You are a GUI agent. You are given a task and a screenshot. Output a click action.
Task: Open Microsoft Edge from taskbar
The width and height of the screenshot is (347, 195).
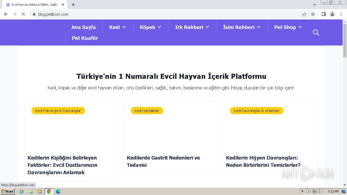coord(58,191)
